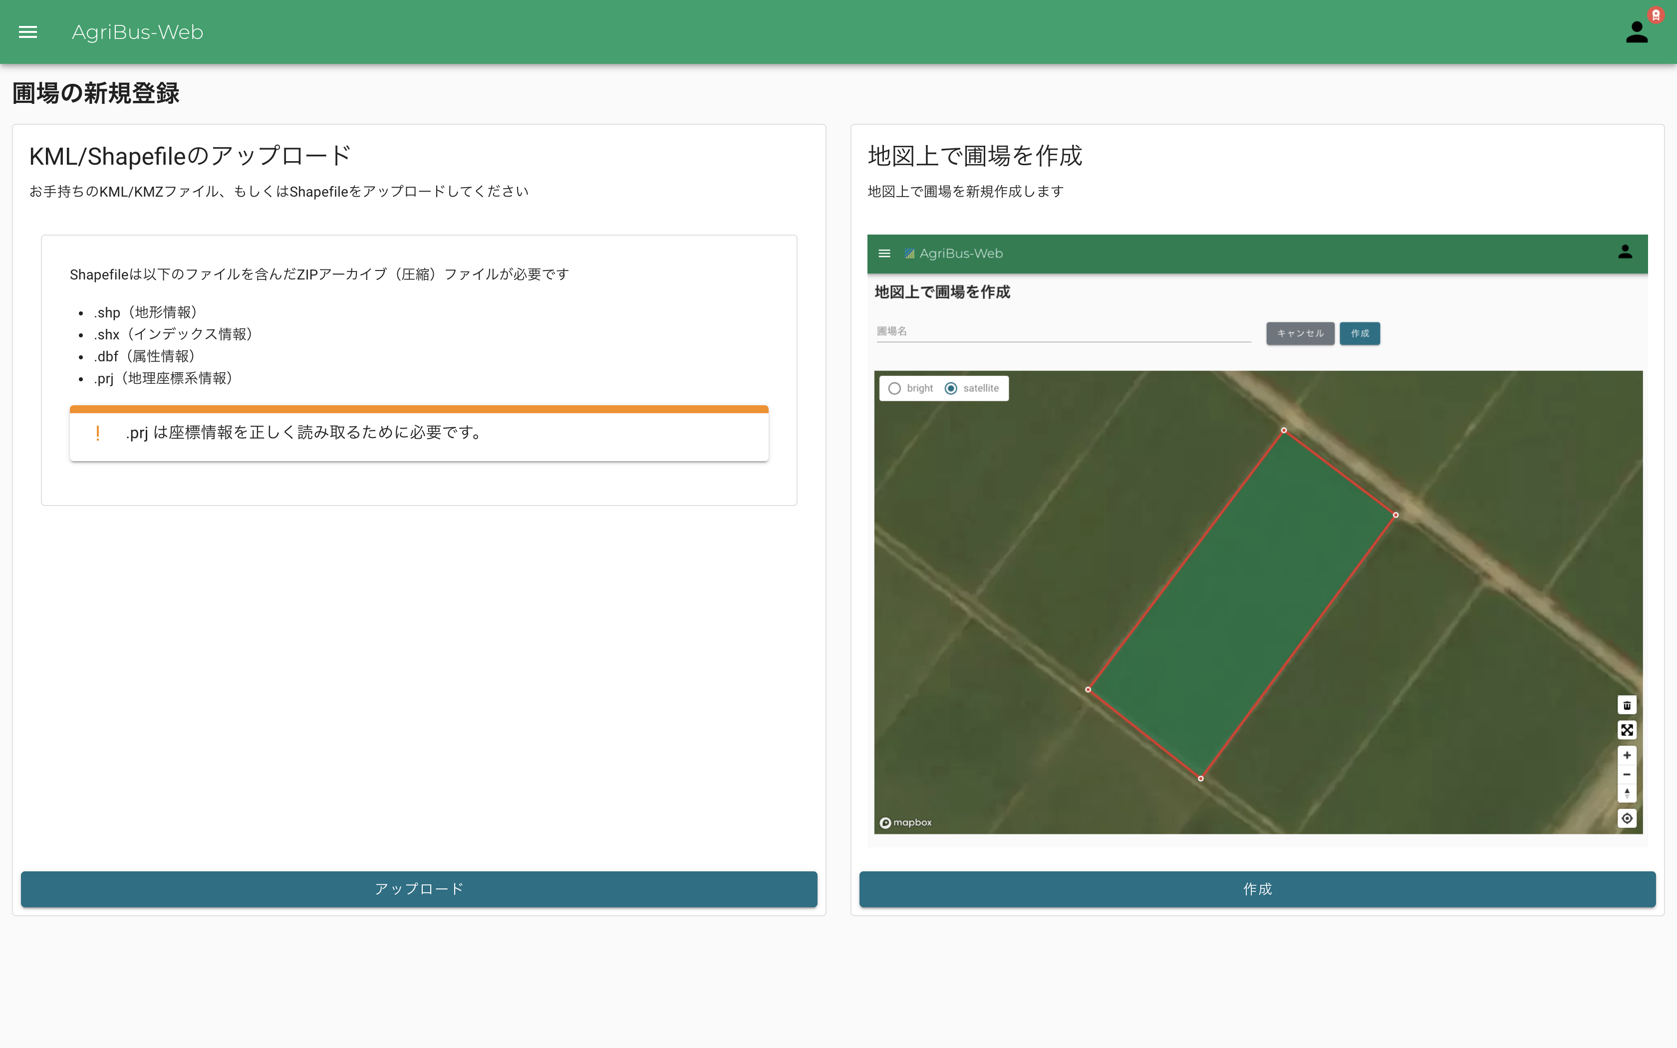
Task: Click the fullscreen expand icon on the map
Action: tap(1627, 730)
